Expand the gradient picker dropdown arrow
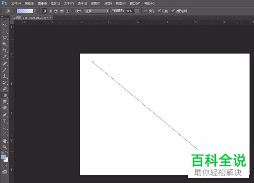This screenshot has width=254, height=183. 35,11
